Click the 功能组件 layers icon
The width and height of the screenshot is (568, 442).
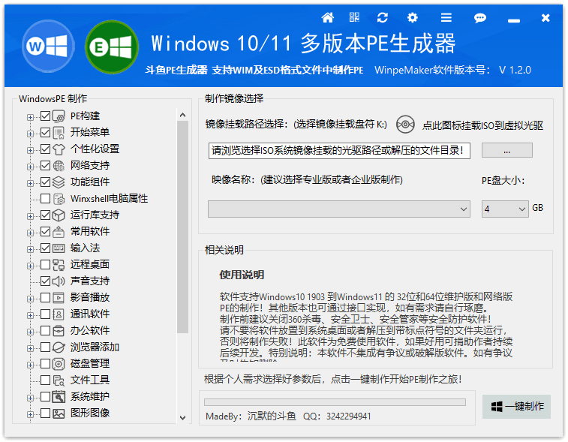click(x=59, y=182)
